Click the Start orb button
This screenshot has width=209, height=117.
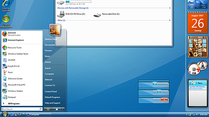[5, 114]
